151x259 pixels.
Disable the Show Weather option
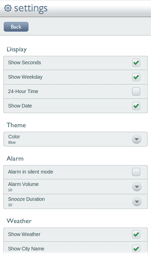pyautogui.click(x=136, y=234)
